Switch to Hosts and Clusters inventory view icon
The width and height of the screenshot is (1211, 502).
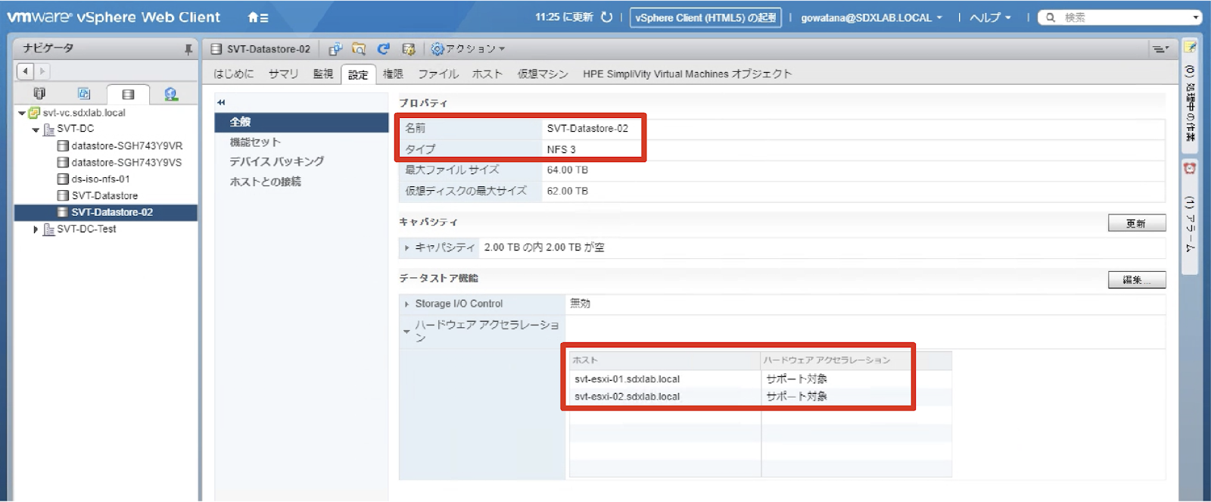click(x=39, y=94)
